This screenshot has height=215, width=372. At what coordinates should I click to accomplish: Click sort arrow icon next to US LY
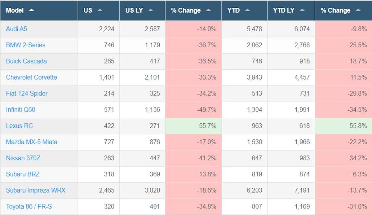151,10
